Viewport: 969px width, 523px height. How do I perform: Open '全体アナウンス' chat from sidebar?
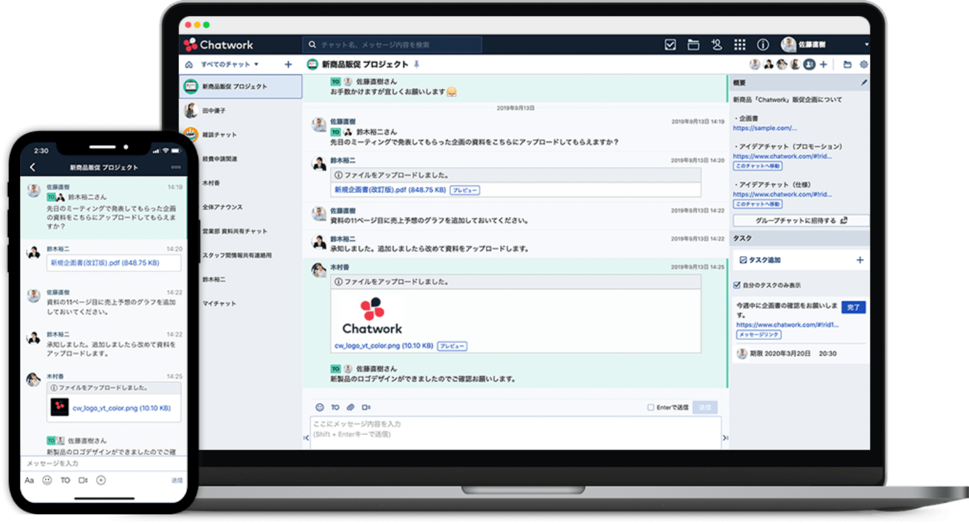click(x=222, y=207)
